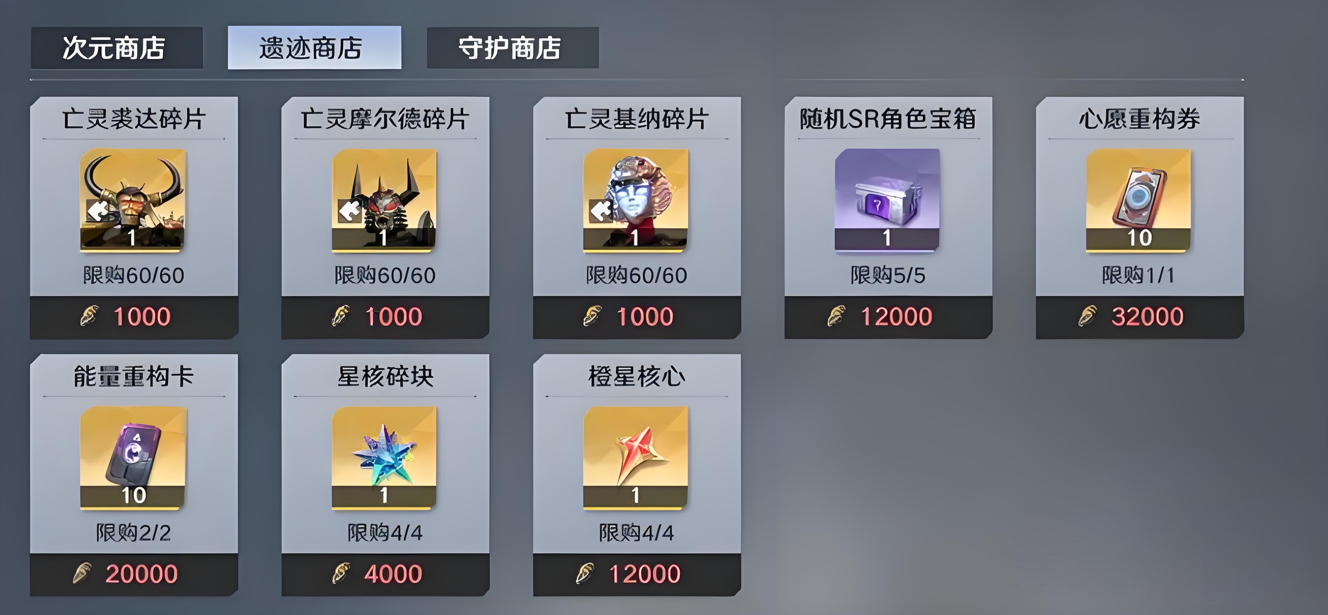Buy 亡灵裘达碎片 for 1000
This screenshot has height=615, width=1328.
pos(134,317)
